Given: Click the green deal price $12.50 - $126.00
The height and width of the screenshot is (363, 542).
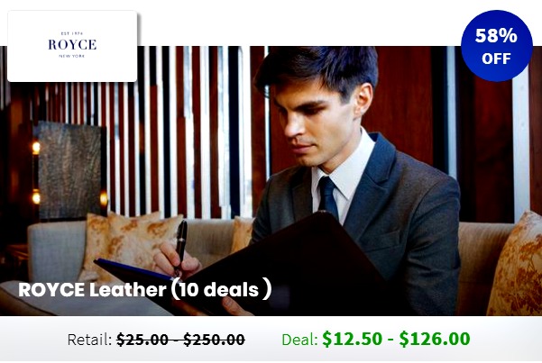Looking at the screenshot, I should [x=396, y=339].
